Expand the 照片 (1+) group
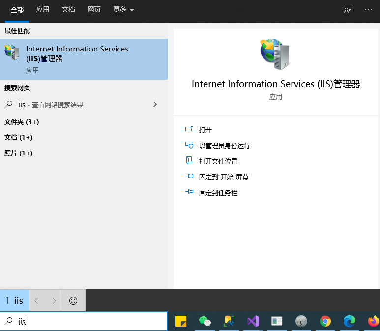Image resolution: width=380 pixels, height=331 pixels. (18, 153)
